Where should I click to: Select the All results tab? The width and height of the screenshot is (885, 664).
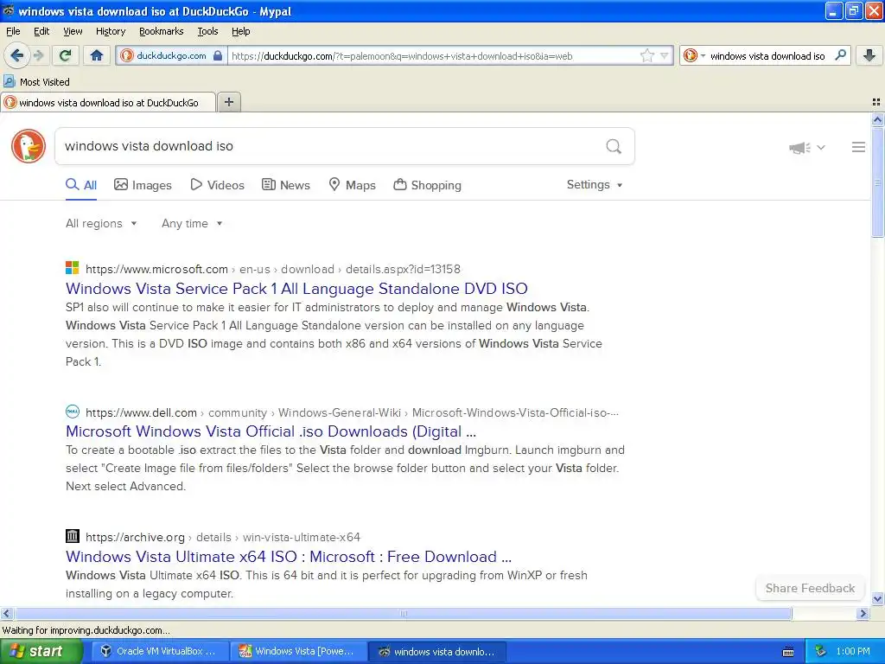click(81, 185)
